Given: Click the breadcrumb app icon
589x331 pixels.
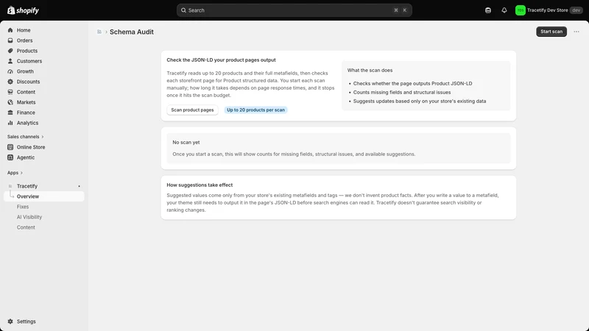Looking at the screenshot, I should pos(99,32).
